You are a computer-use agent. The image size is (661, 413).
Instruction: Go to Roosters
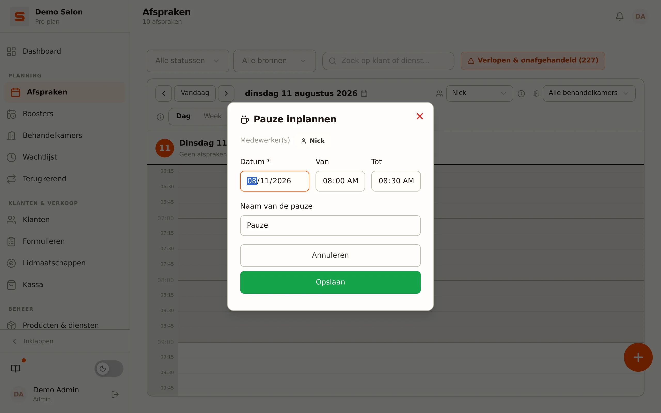point(65,114)
